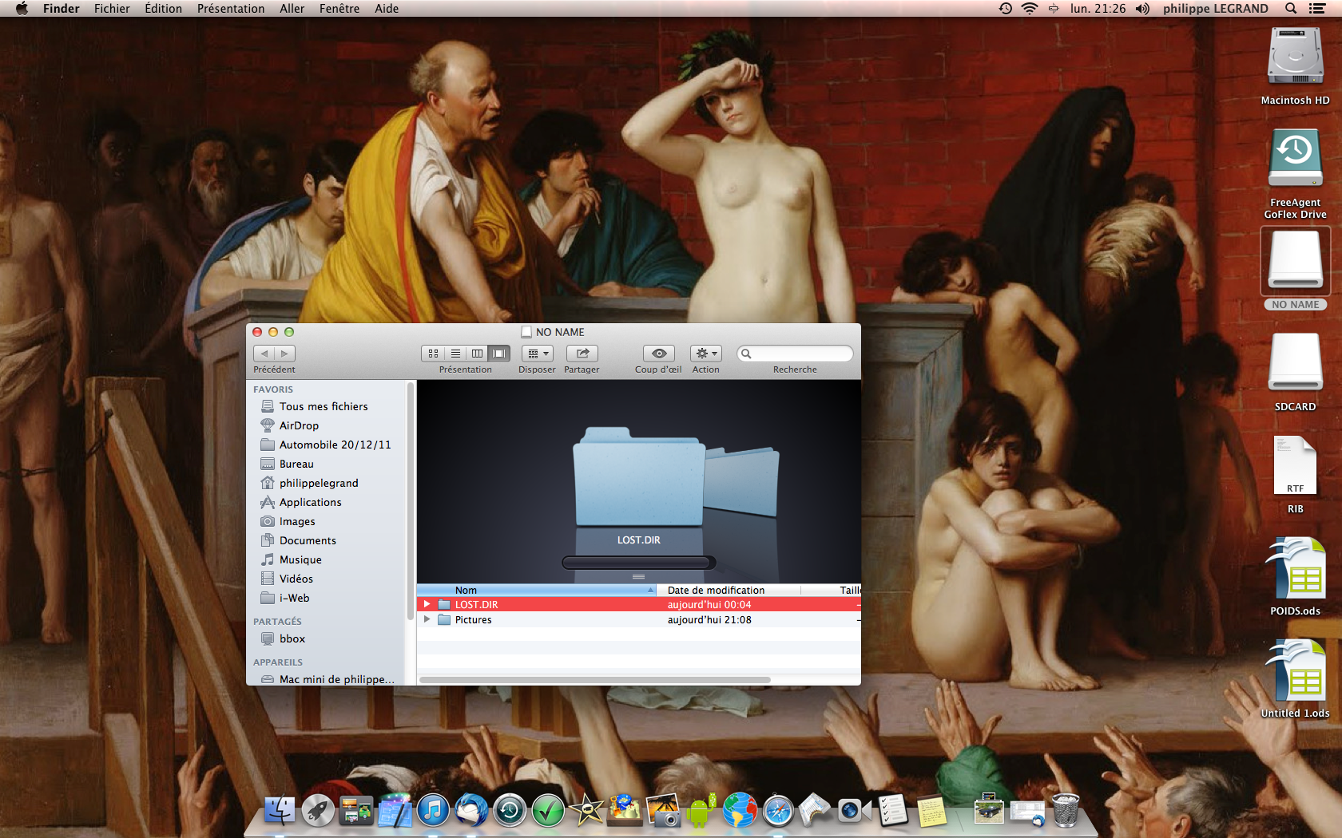Open Android File Transfer in Dock

701,811
